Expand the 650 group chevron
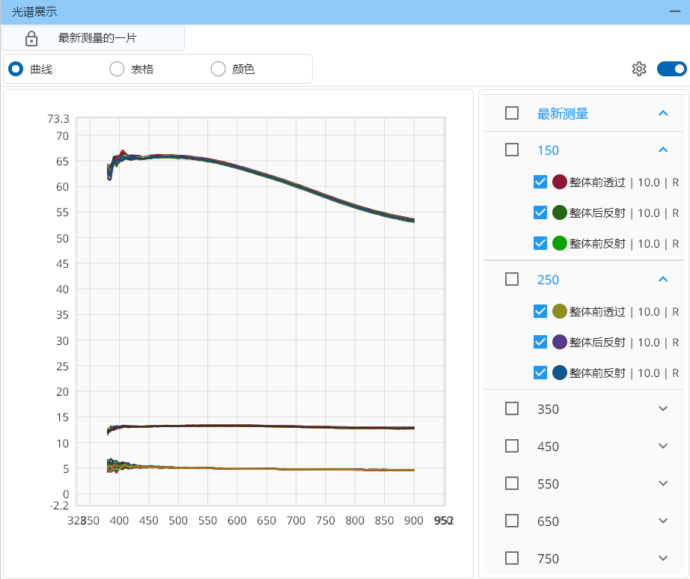Image resolution: width=690 pixels, height=579 pixels. (662, 521)
